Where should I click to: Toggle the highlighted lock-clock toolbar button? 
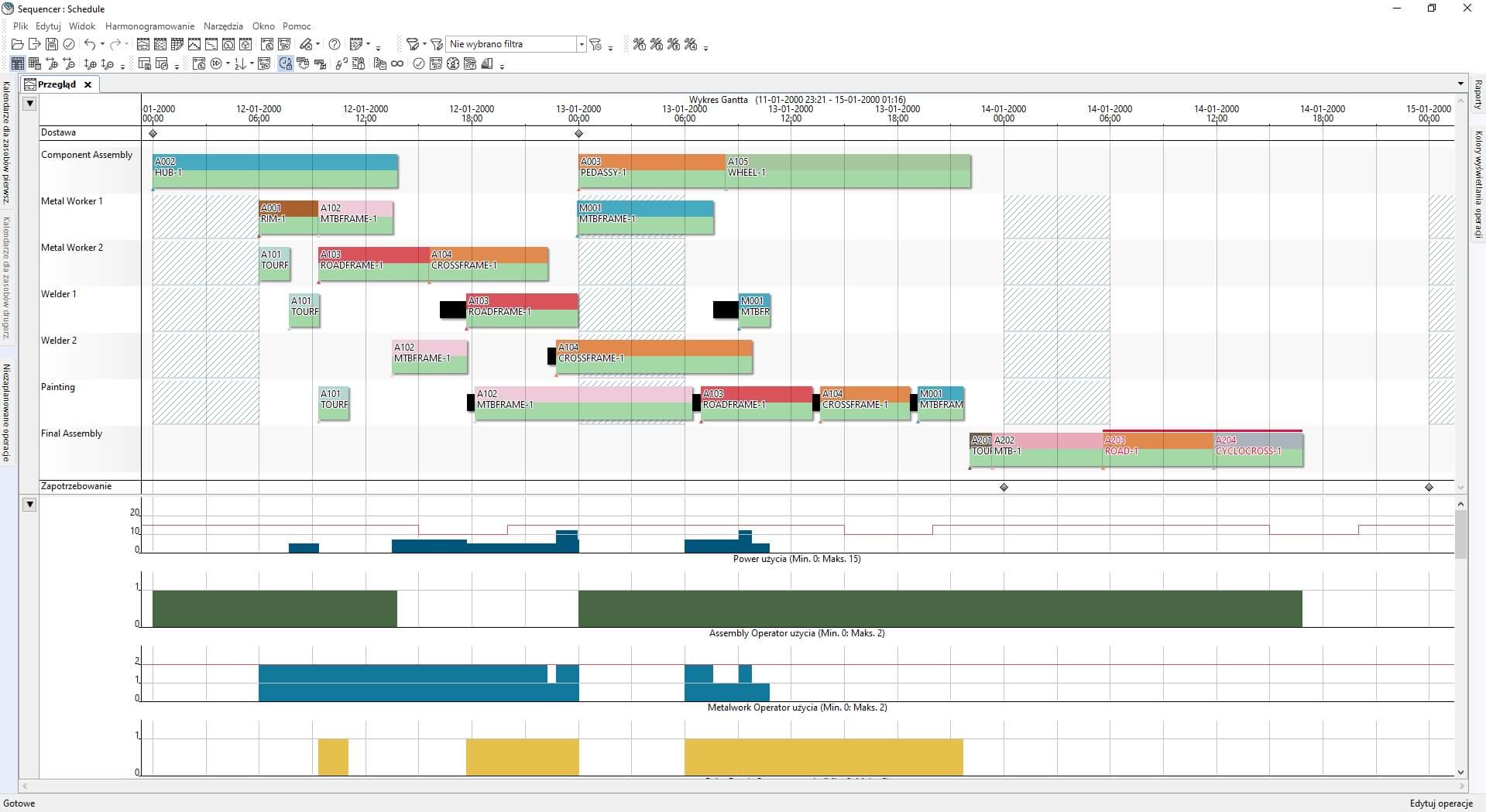tap(286, 64)
